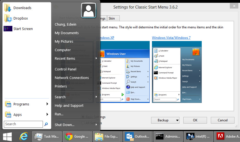240x142 pixels.
Task: Expand Programs submenu arrow
Action: [47, 104]
